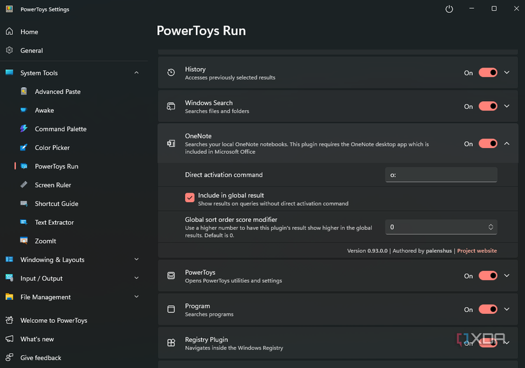525x368 pixels.
Task: Click the Windowing & Layouts icon
Action: tap(10, 259)
